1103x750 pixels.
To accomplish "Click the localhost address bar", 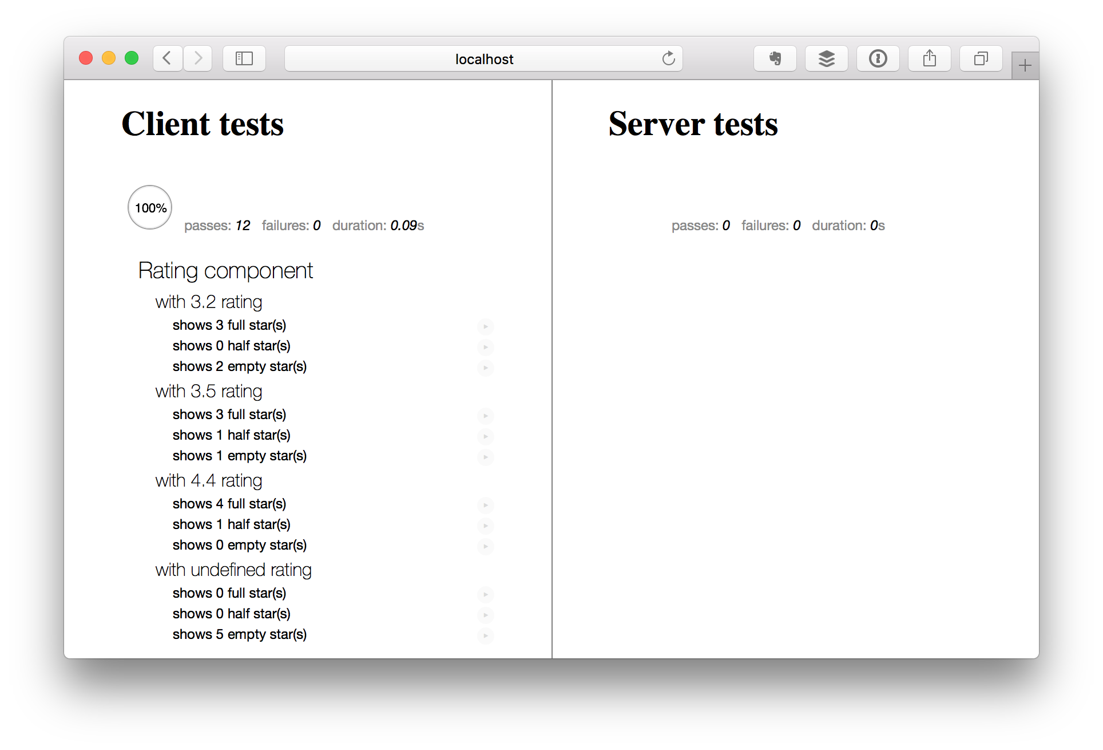I will tap(483, 59).
